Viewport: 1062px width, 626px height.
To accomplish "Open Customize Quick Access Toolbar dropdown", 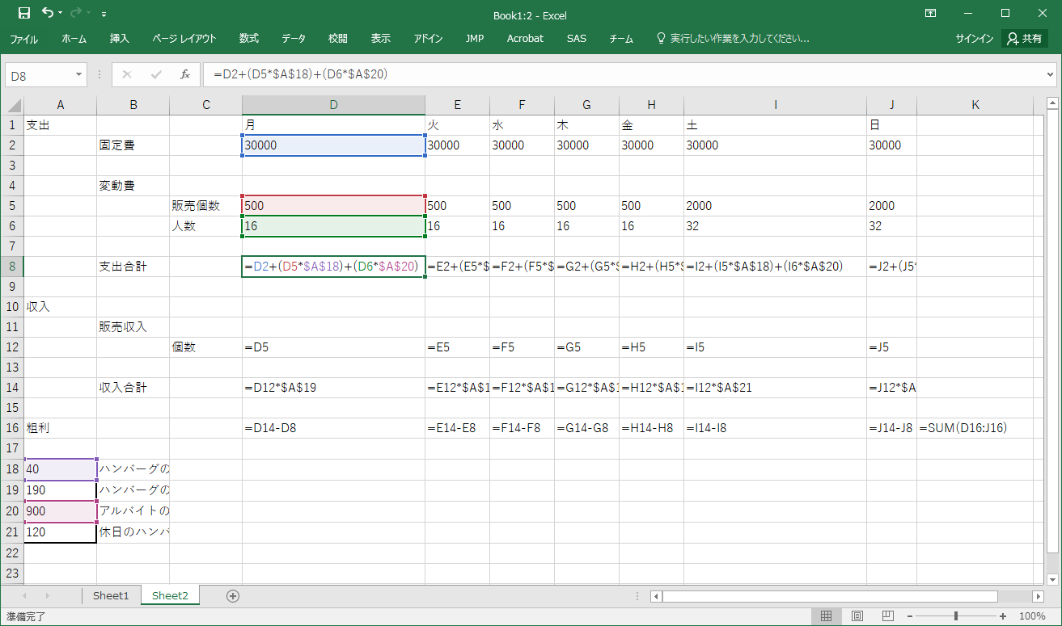I will [x=104, y=15].
